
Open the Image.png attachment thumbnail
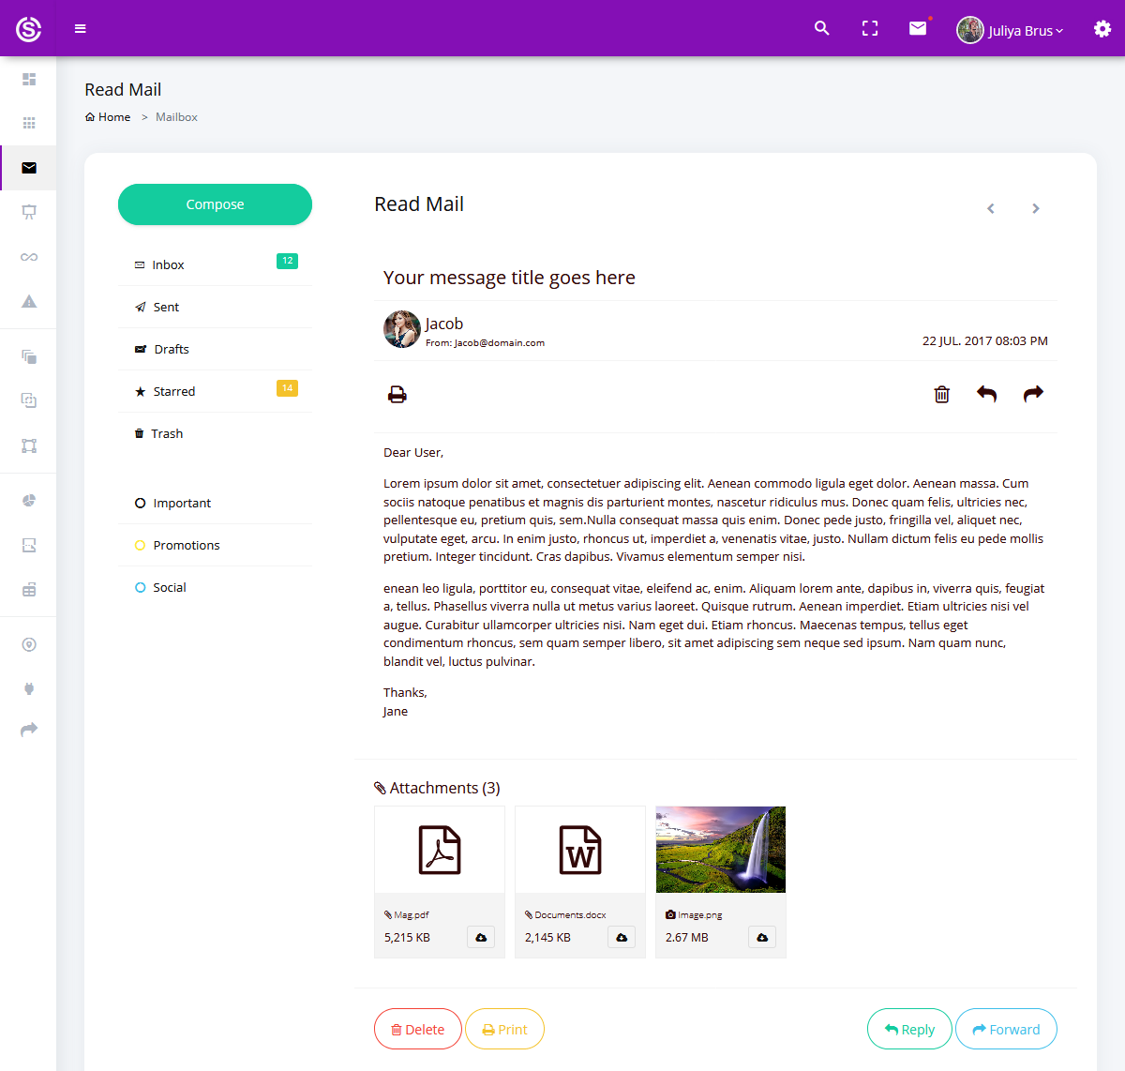(x=720, y=849)
